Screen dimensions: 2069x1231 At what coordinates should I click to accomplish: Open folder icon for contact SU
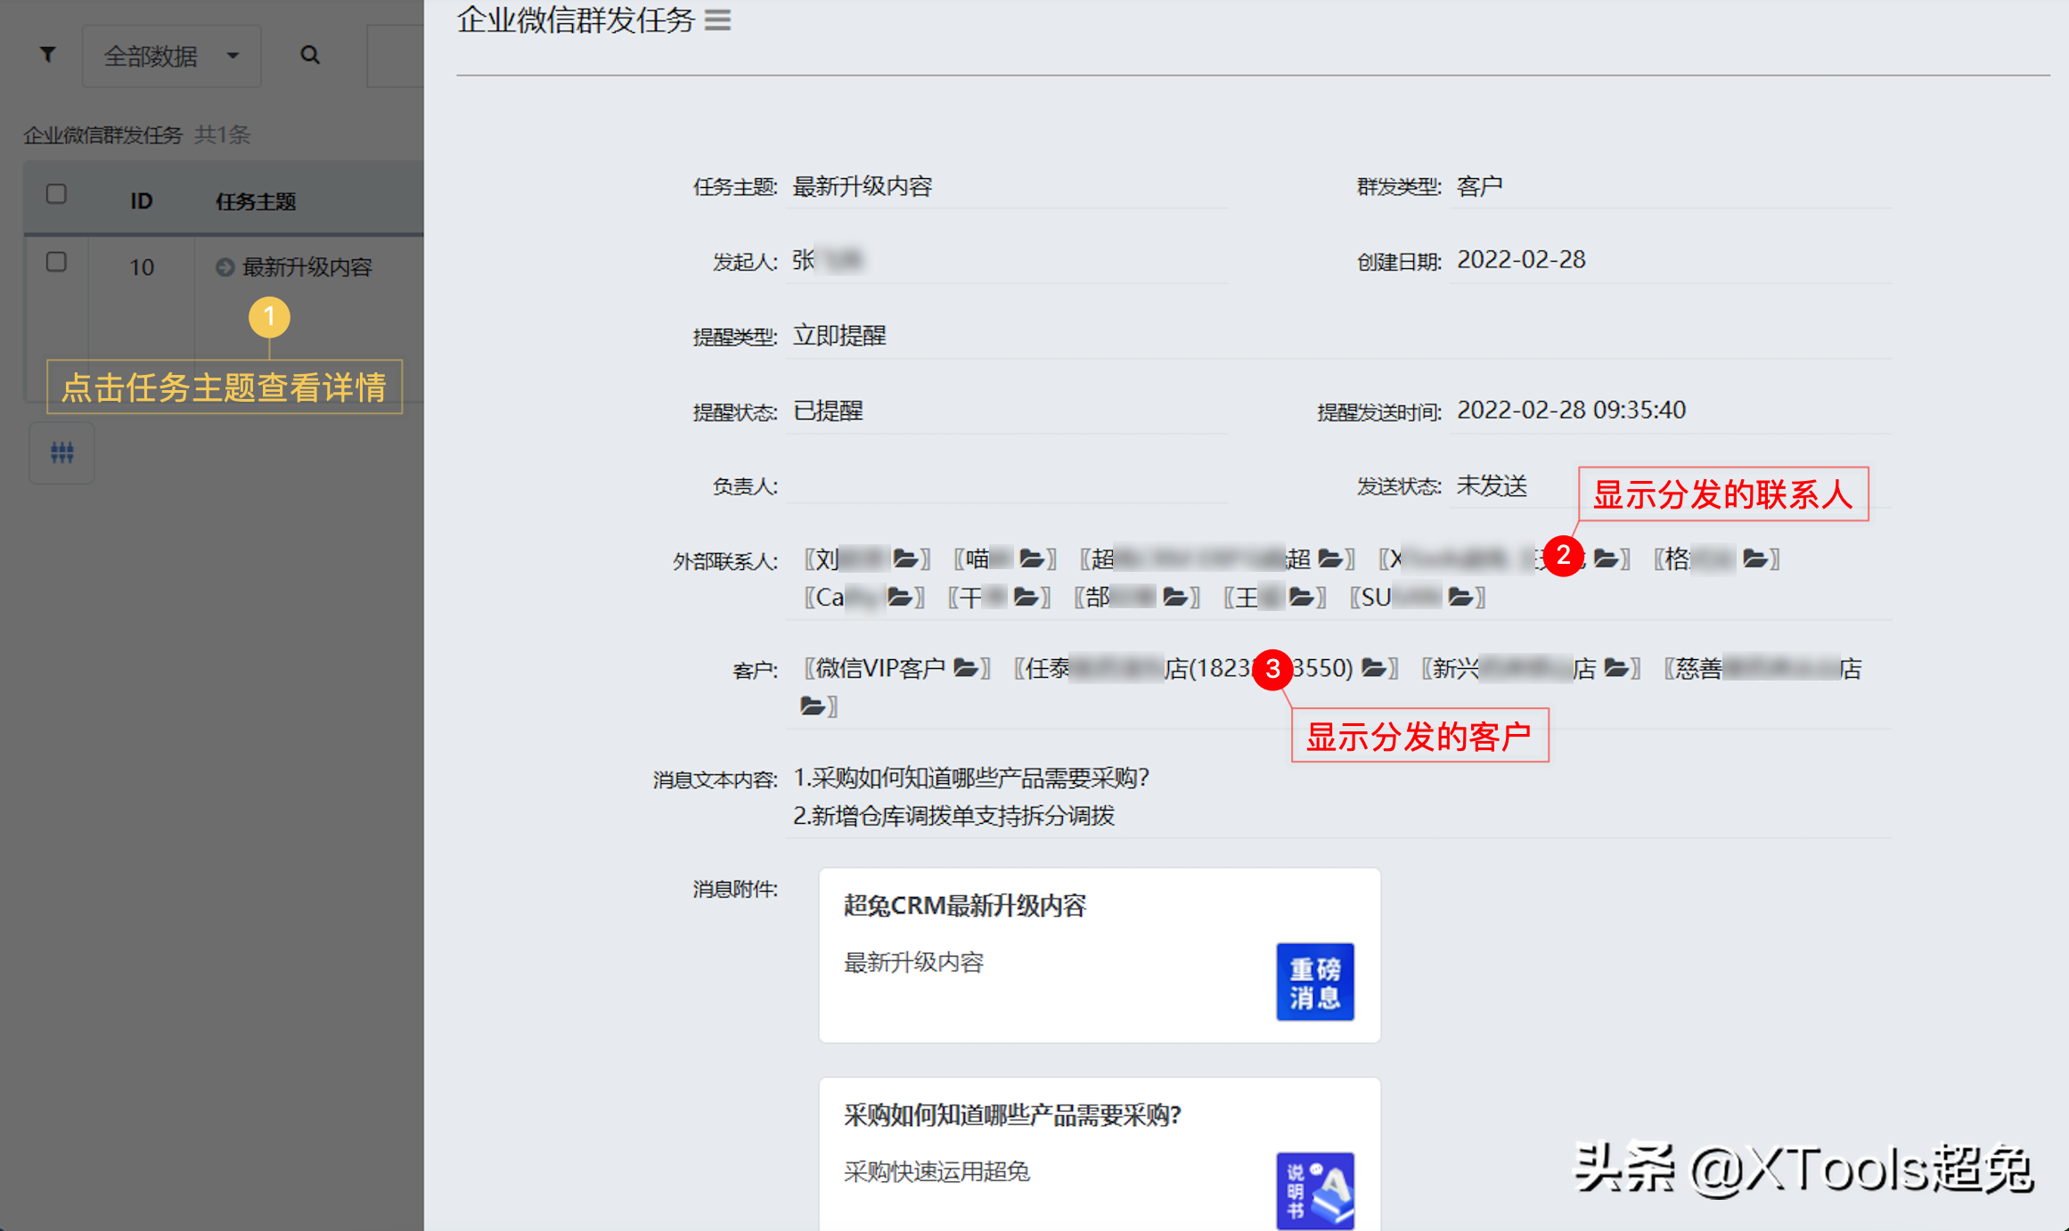point(1460,597)
